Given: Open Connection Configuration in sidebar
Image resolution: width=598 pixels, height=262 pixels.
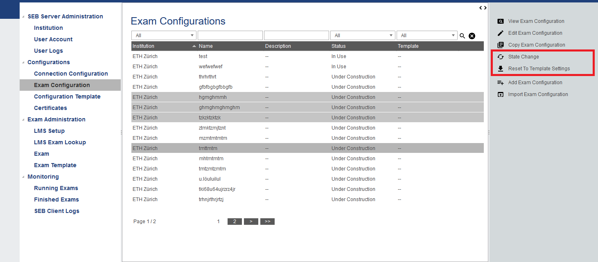Looking at the screenshot, I should [71, 74].
